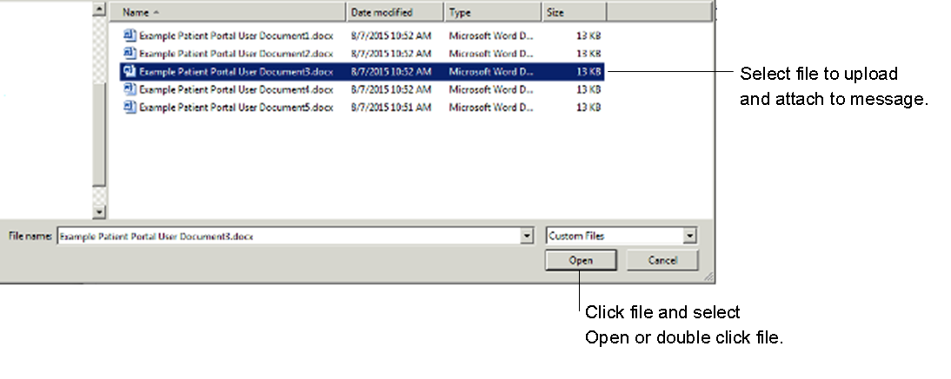This screenshot has height=379, width=951.
Task: Click Word icon of selected Document3.docx file
Action: click(x=130, y=71)
